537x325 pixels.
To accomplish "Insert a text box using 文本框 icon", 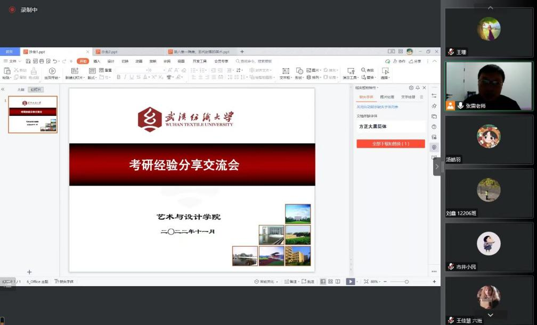I will 286,71.
